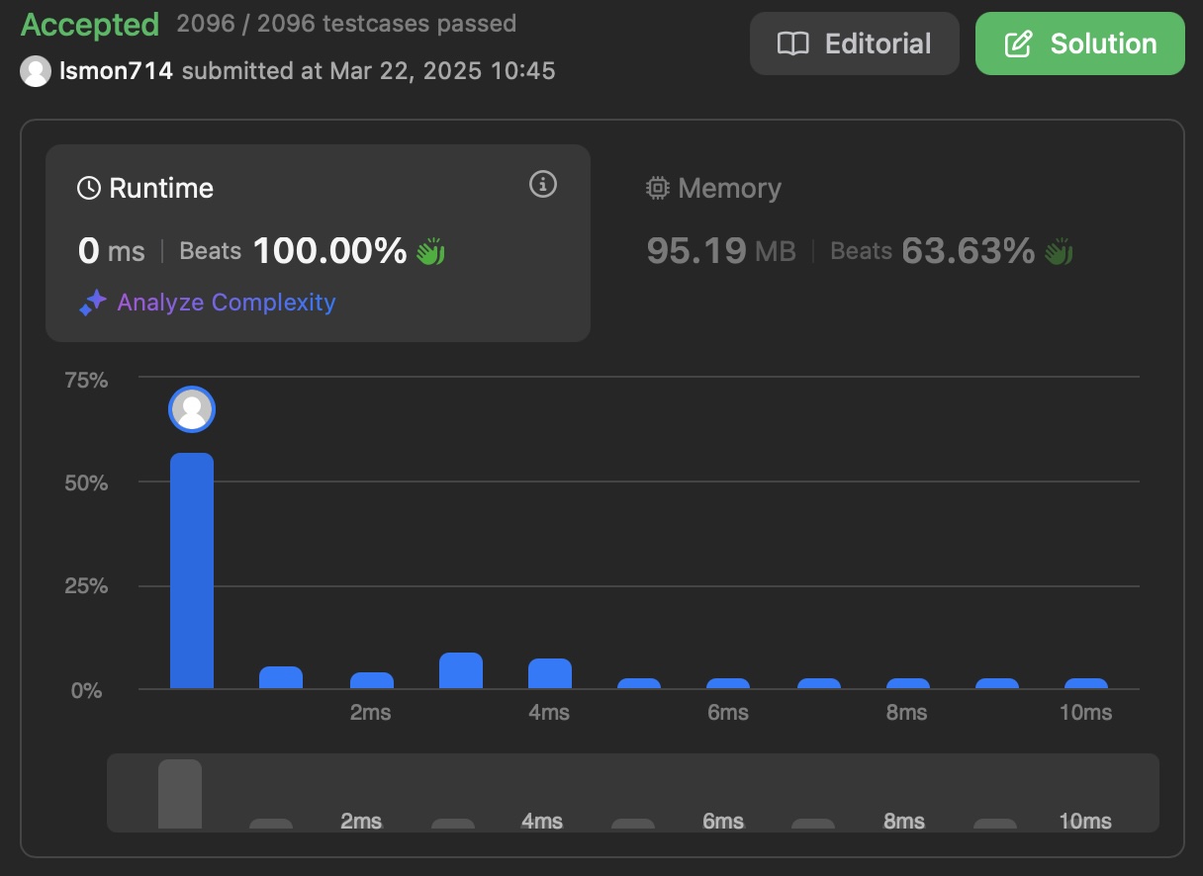Click the info icon in the Runtime panel
Image resolution: width=1203 pixels, height=876 pixels.
(542, 184)
